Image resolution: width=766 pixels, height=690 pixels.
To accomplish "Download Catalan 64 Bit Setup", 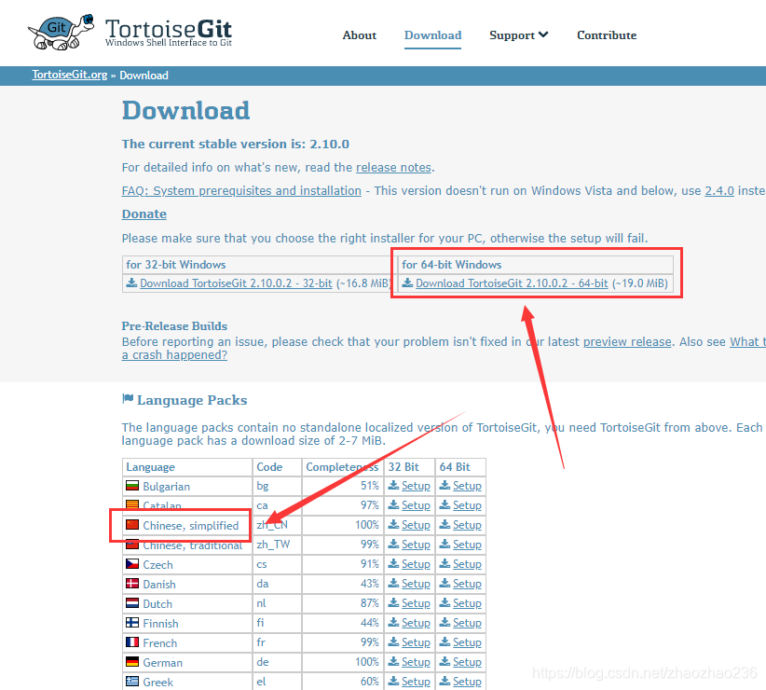I will [x=467, y=505].
